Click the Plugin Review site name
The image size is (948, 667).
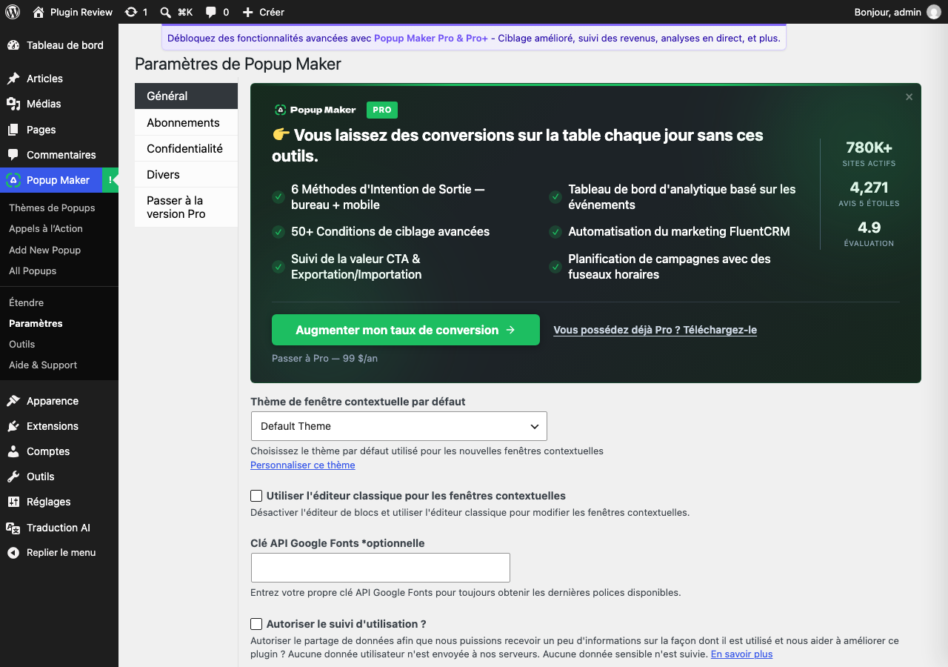81,12
